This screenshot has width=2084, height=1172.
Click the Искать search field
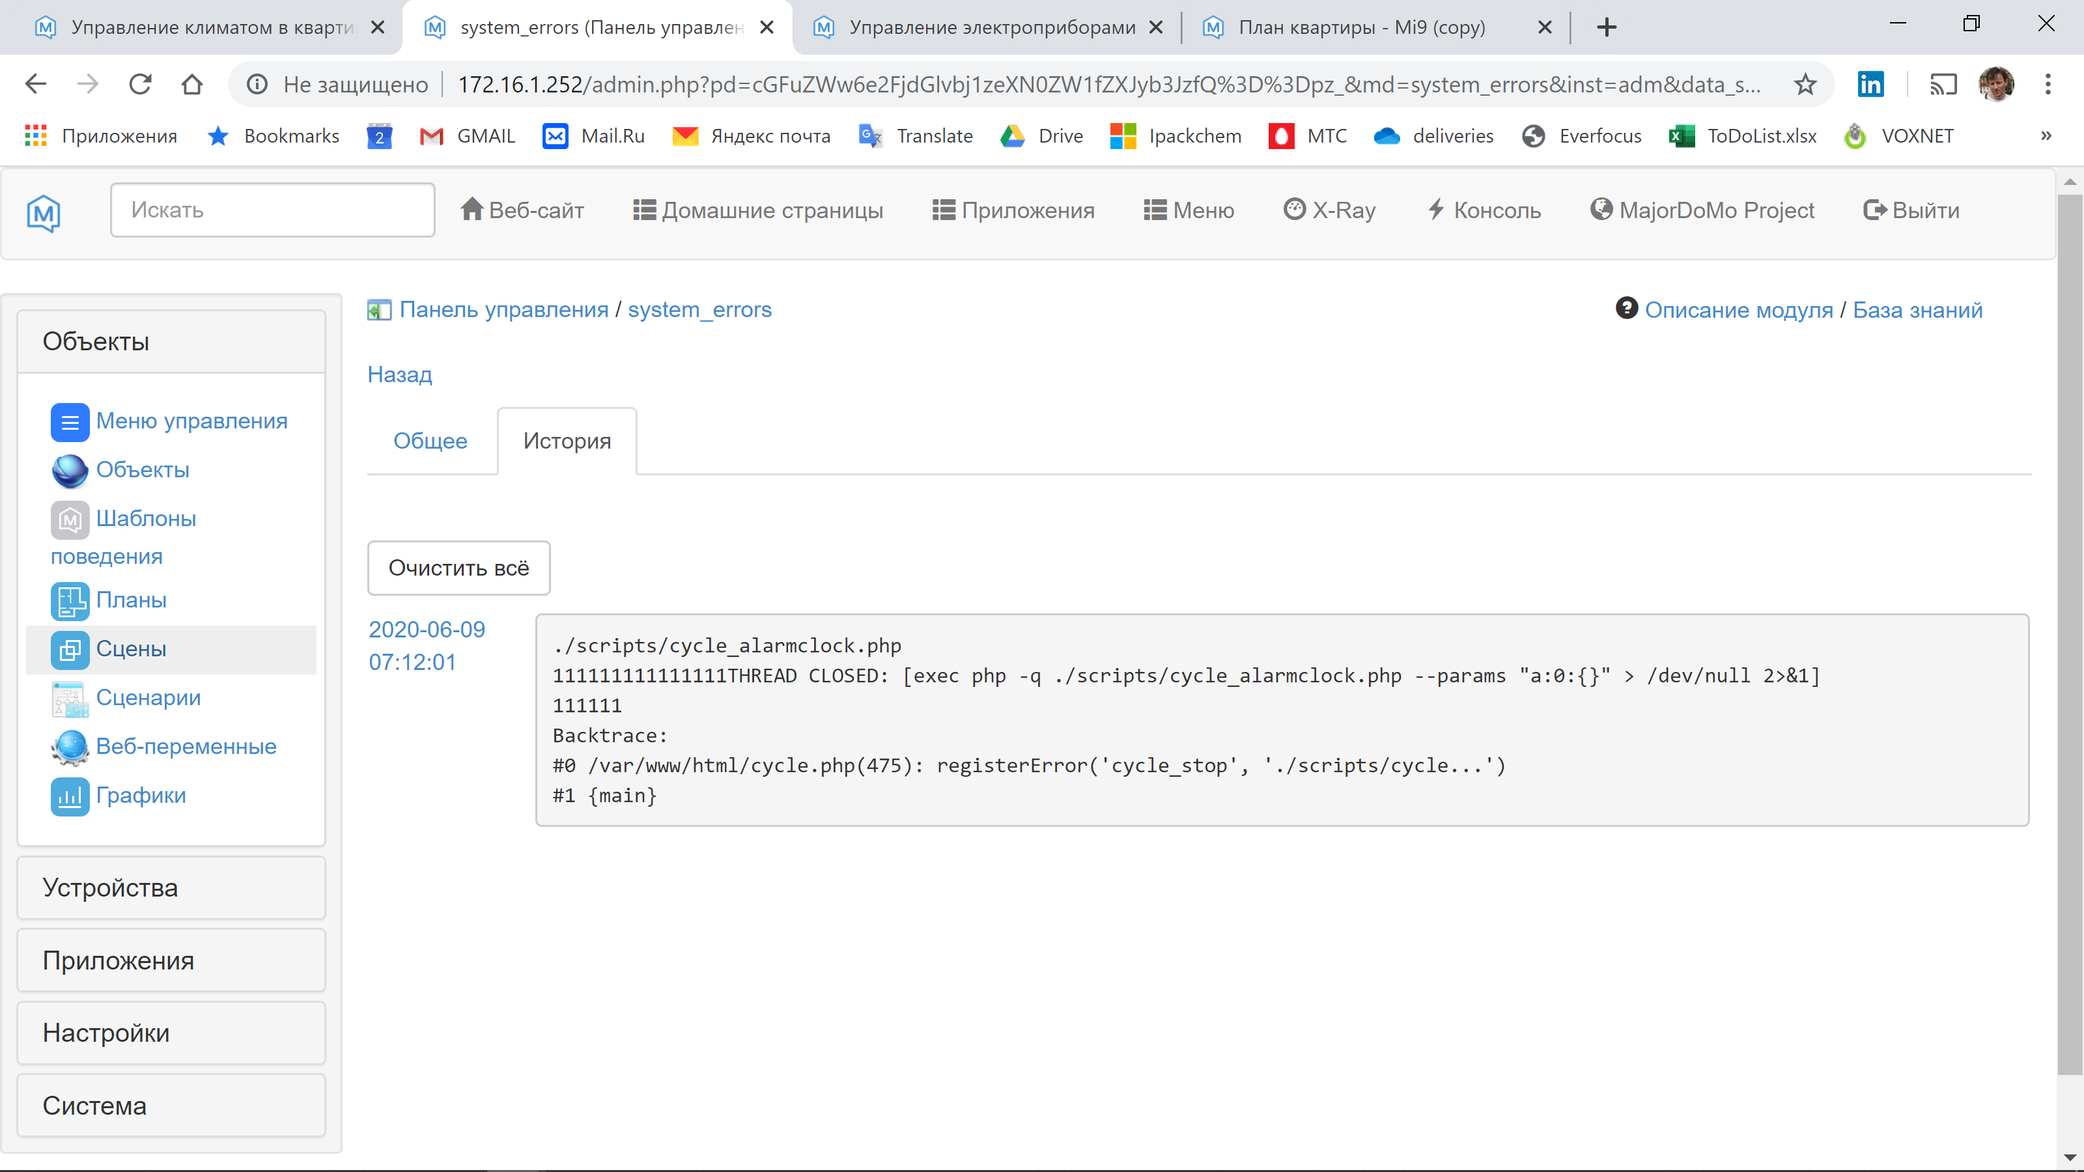273,210
